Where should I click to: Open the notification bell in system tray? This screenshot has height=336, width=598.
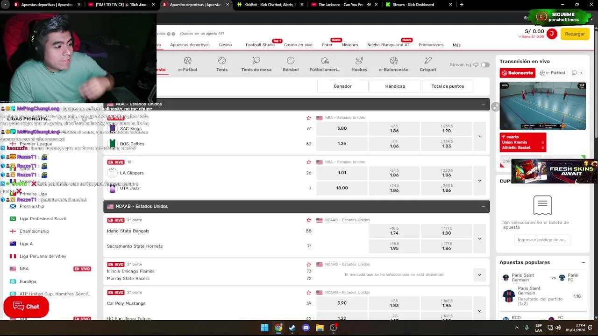coord(590,328)
